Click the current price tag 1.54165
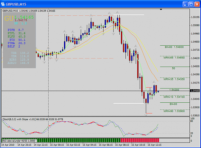 pos(195,91)
